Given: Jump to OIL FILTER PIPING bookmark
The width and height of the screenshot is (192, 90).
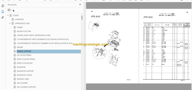Looking at the screenshot, I should [24, 55].
